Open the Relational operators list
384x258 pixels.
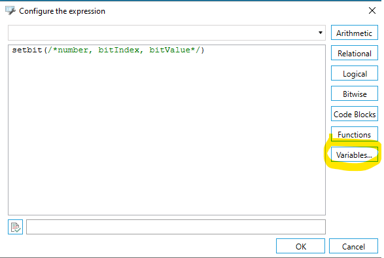[355, 53]
